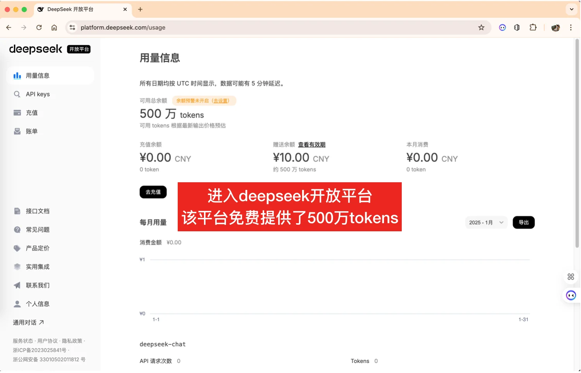The height and width of the screenshot is (373, 581).
Task: Click the floating chat assistant robot icon
Action: [x=571, y=295]
